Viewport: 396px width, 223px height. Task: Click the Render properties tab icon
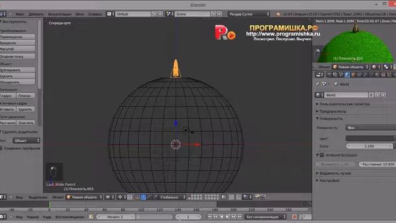[x=329, y=74]
